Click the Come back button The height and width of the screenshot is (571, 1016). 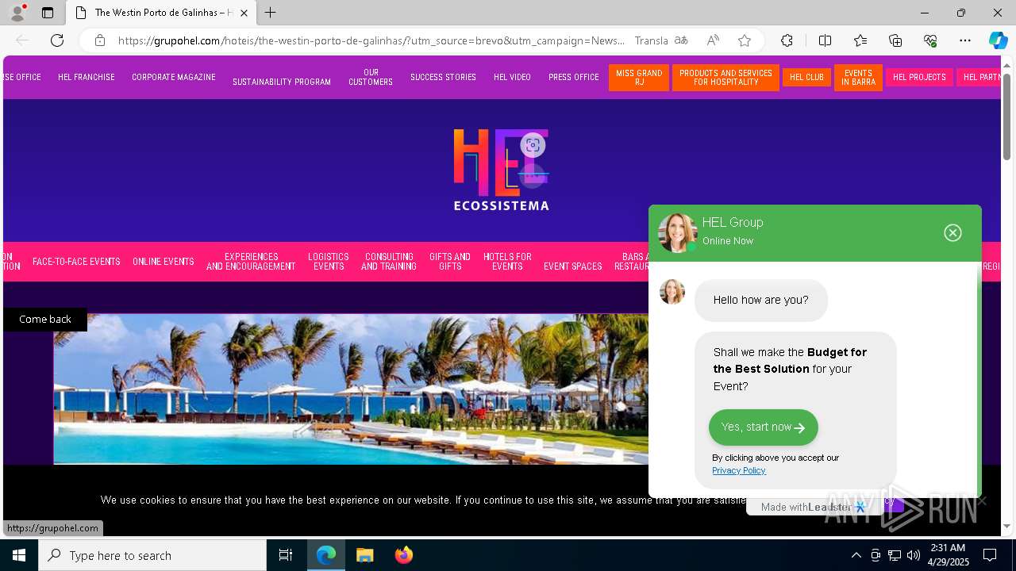[x=45, y=319]
